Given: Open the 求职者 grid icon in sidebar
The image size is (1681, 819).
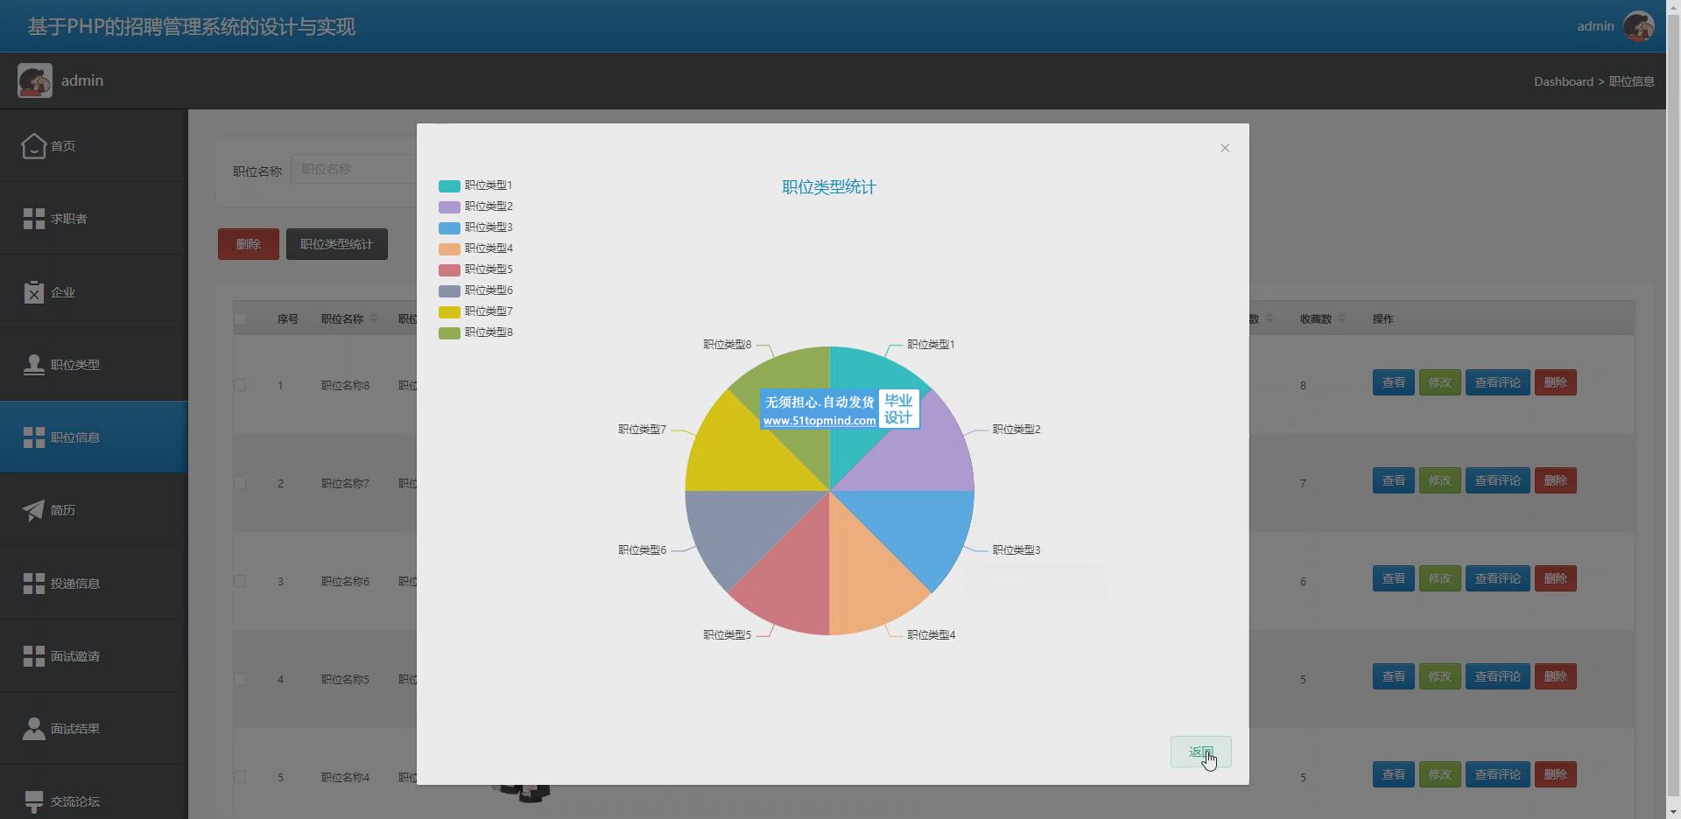Looking at the screenshot, I should pos(33,219).
